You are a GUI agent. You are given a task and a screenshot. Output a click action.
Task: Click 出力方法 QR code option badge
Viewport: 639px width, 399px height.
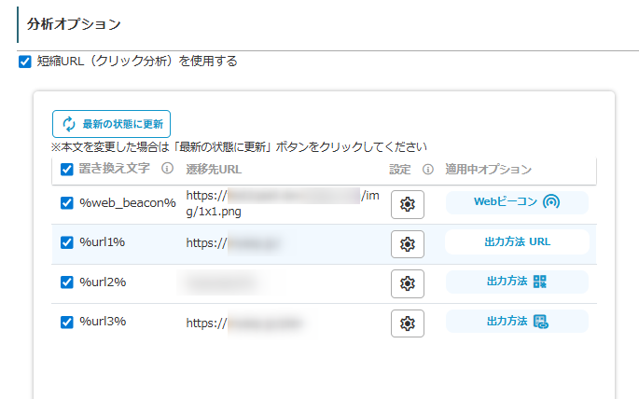pos(517,282)
